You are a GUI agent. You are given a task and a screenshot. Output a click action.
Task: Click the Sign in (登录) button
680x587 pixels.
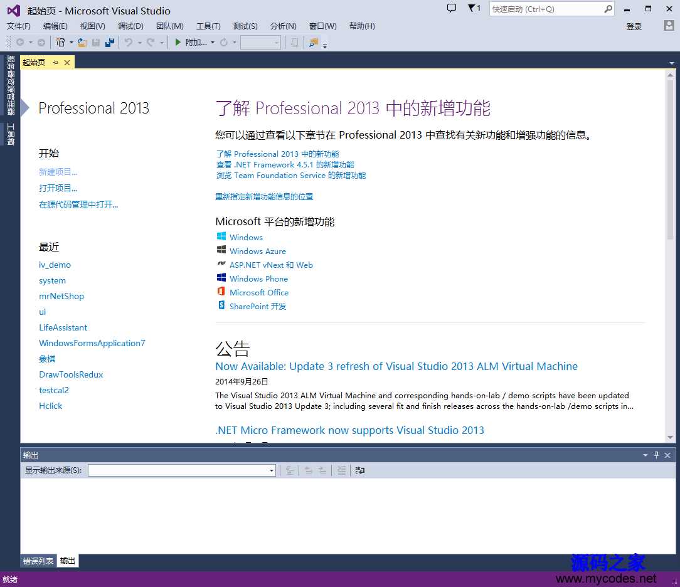coord(634,26)
